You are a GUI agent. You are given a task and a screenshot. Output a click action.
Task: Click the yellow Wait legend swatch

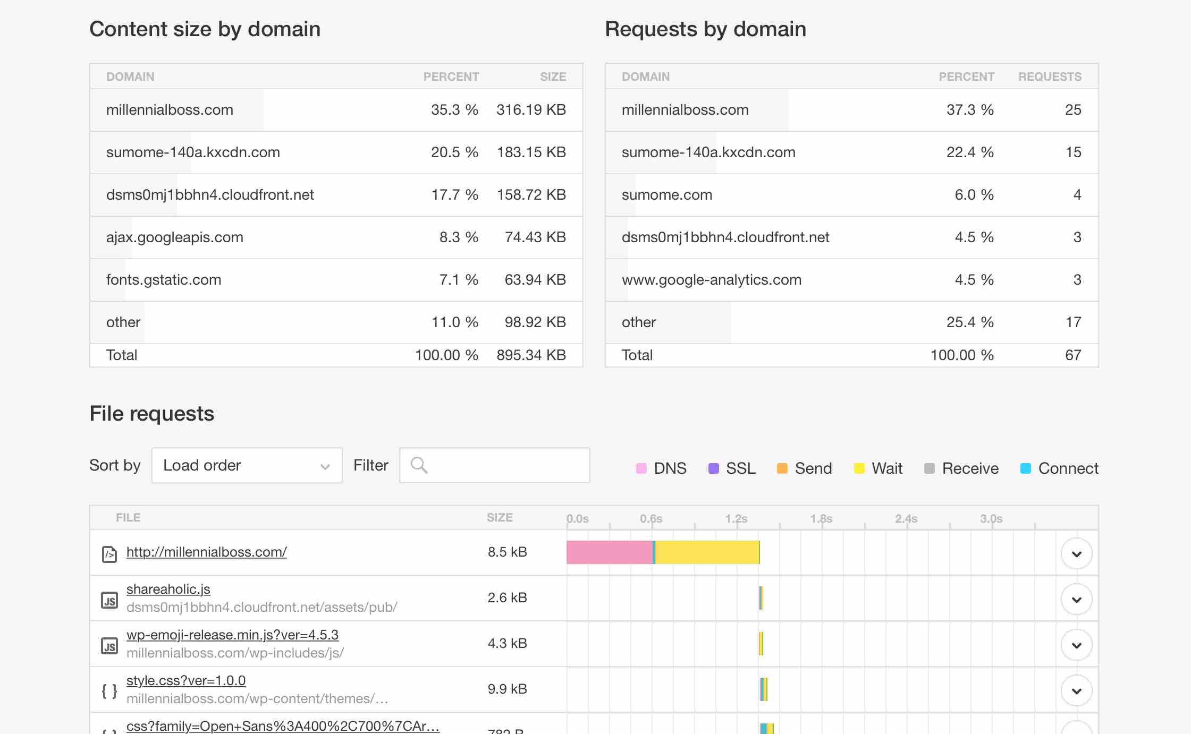859,468
